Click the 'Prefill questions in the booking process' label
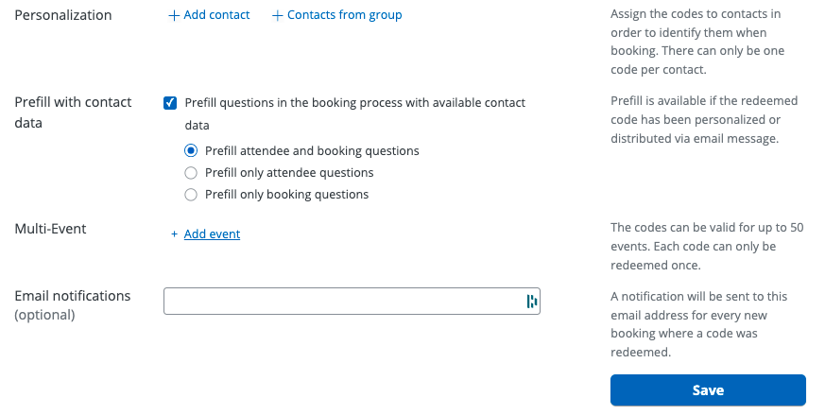This screenshot has width=825, height=415. click(354, 103)
